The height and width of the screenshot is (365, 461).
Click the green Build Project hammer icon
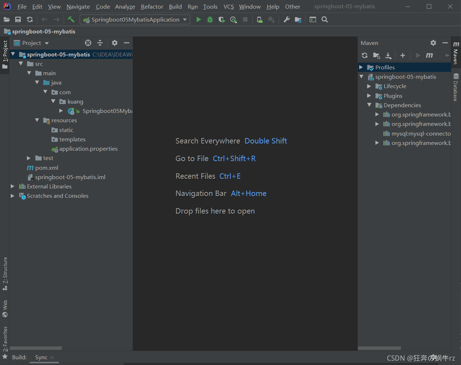click(71, 19)
